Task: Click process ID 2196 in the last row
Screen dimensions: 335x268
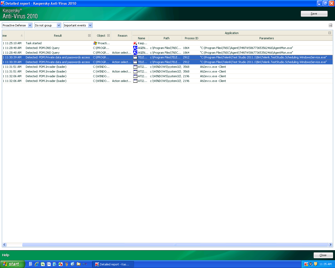Action: (186, 81)
